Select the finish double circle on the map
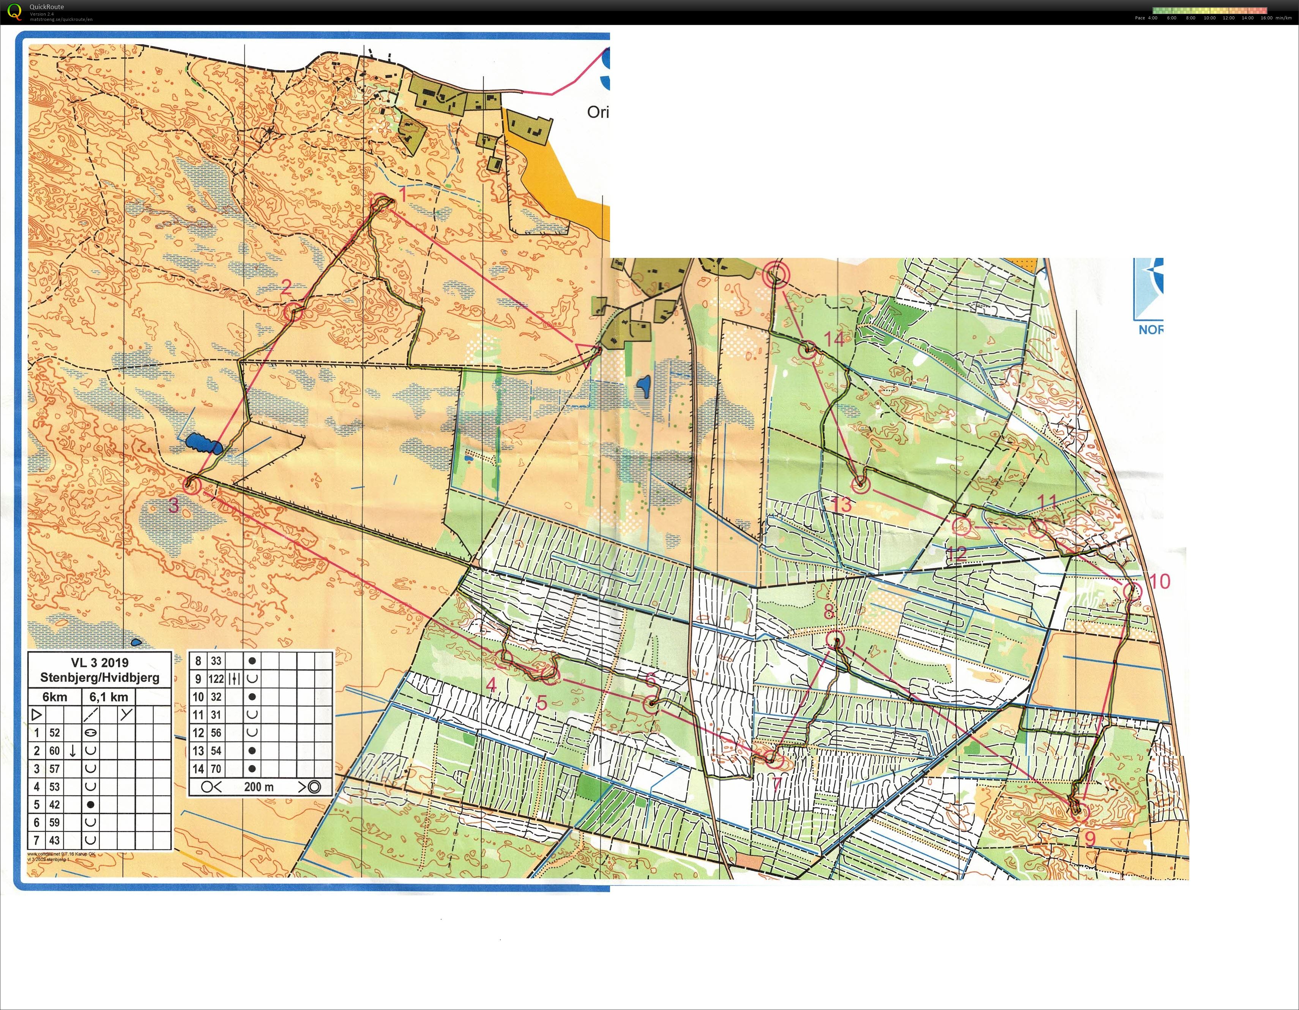Screen dimensions: 1299x1010 click(x=776, y=275)
